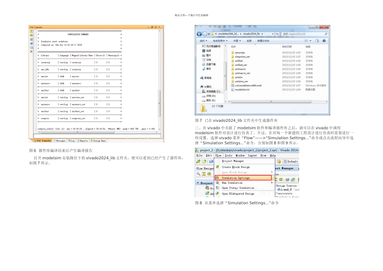Viewport: 383px width, 271px height.
Task: Click the 新建文件夹 button
Action: [x=263, y=41]
